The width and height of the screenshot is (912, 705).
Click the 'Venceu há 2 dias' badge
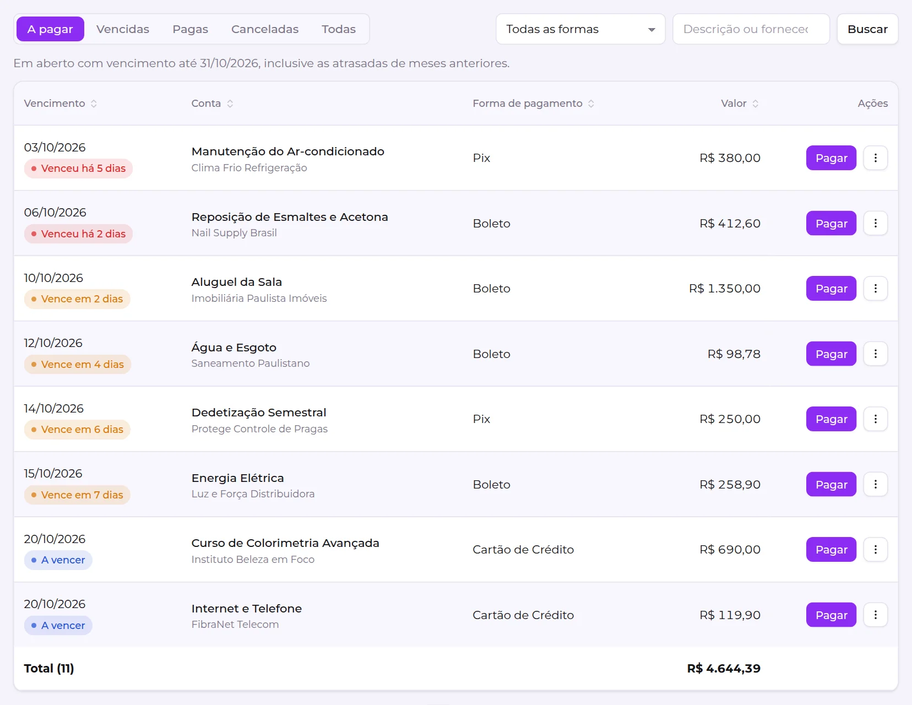(78, 234)
